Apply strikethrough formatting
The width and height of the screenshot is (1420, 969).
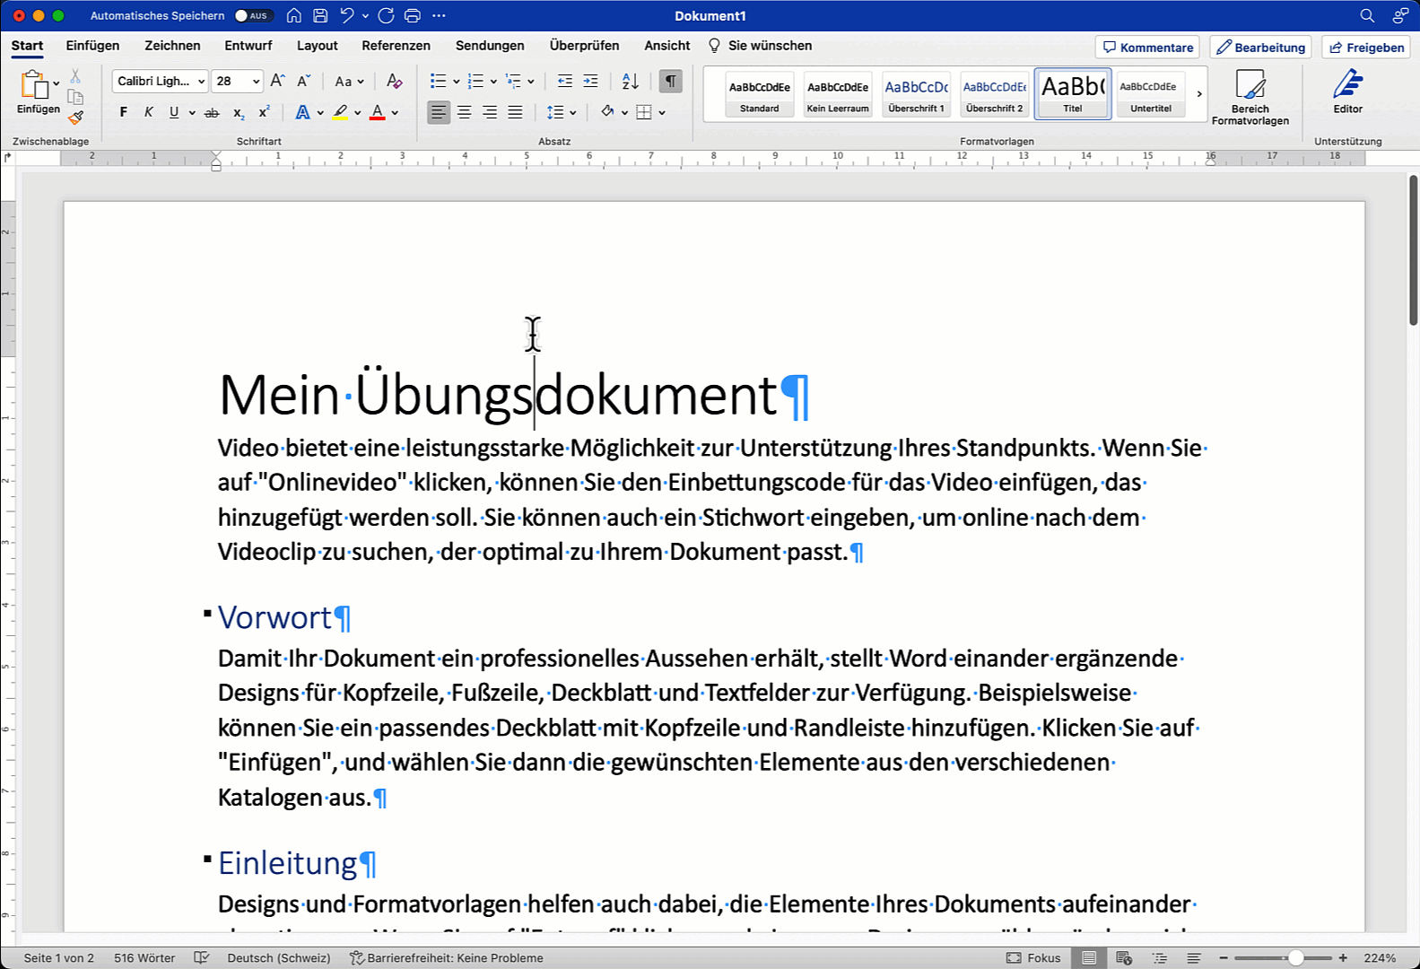coord(212,112)
